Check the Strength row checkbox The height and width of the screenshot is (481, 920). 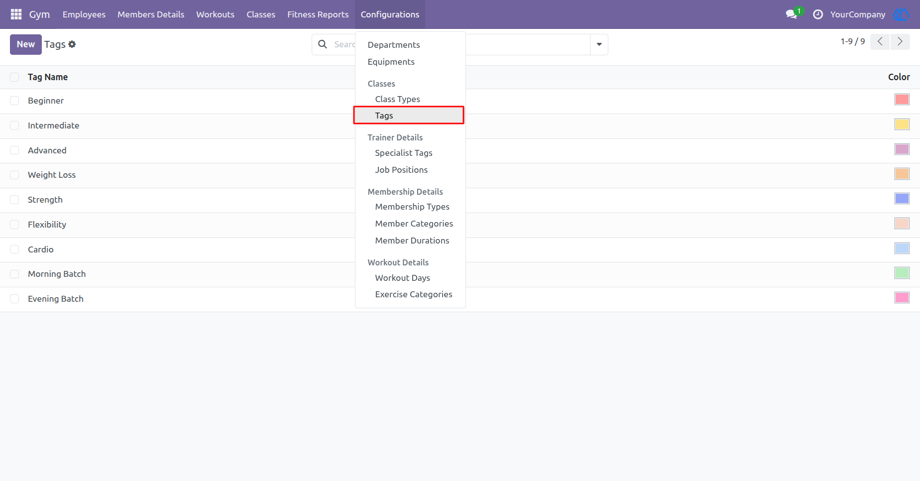coord(14,200)
